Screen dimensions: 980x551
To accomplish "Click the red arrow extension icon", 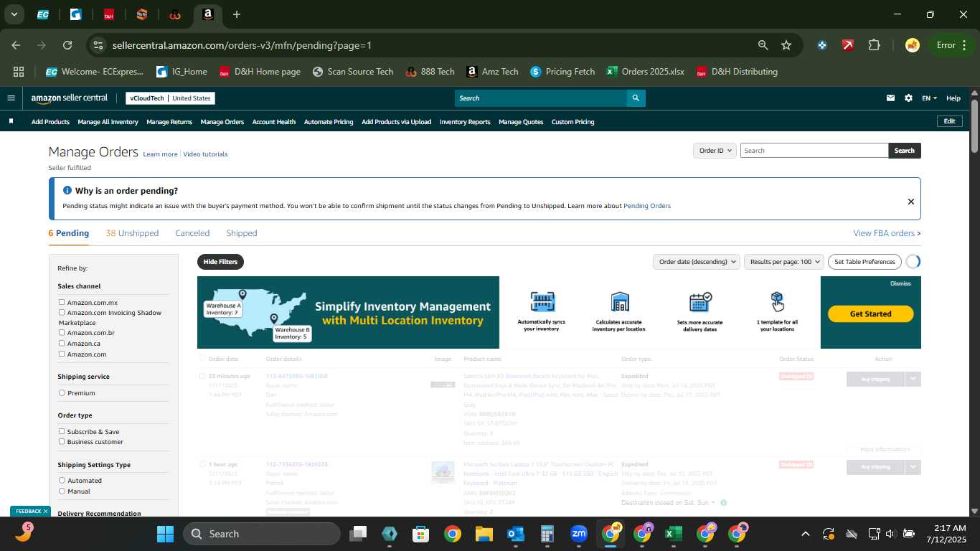I will point(848,45).
